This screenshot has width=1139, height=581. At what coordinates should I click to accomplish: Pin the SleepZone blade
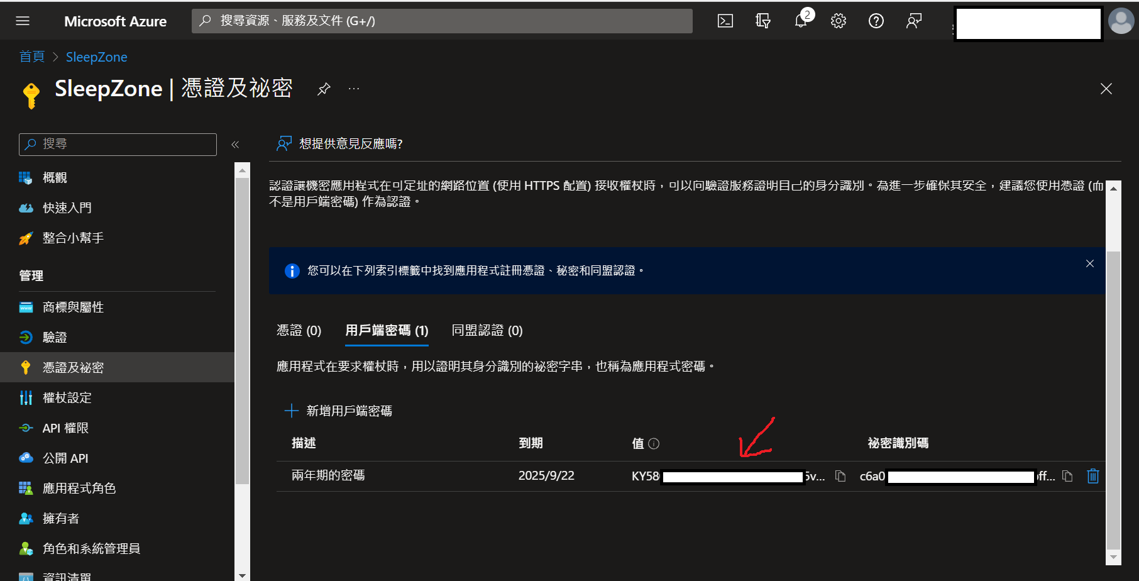324,89
